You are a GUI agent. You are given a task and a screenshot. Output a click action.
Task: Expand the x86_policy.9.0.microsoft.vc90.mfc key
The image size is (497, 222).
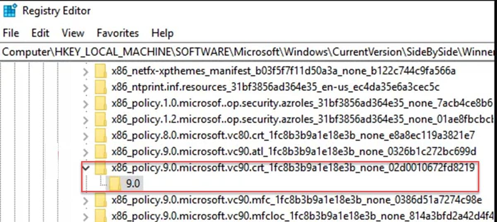86,201
